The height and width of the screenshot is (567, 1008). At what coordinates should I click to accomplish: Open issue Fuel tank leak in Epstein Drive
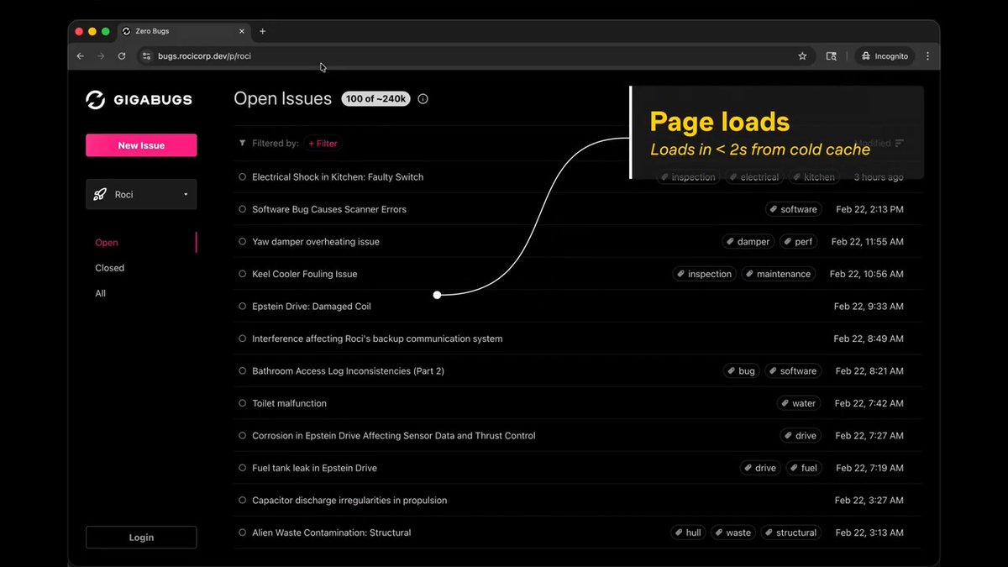pos(314,468)
